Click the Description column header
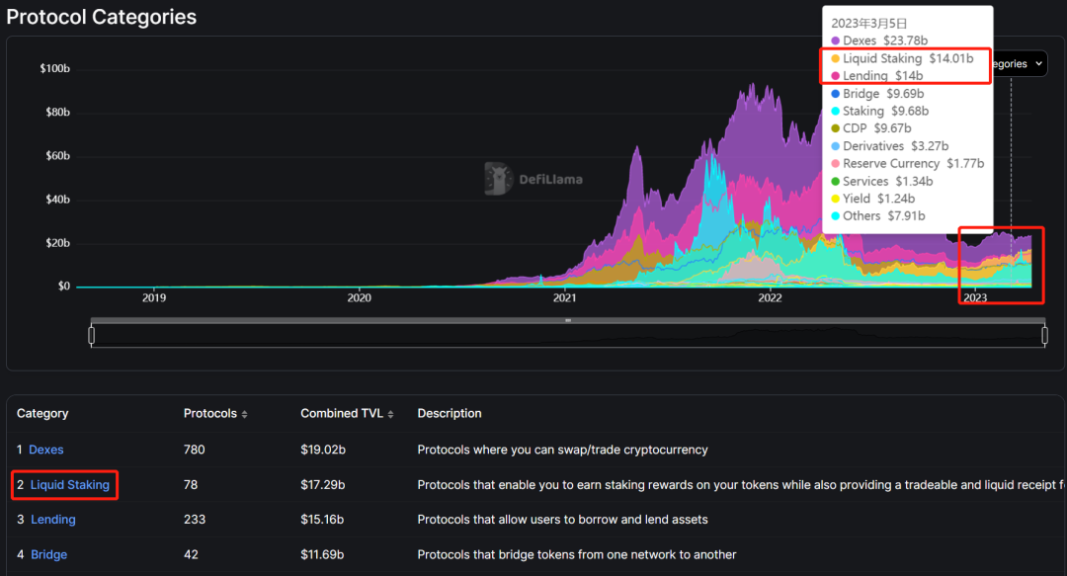This screenshot has height=576, width=1067. 450,413
